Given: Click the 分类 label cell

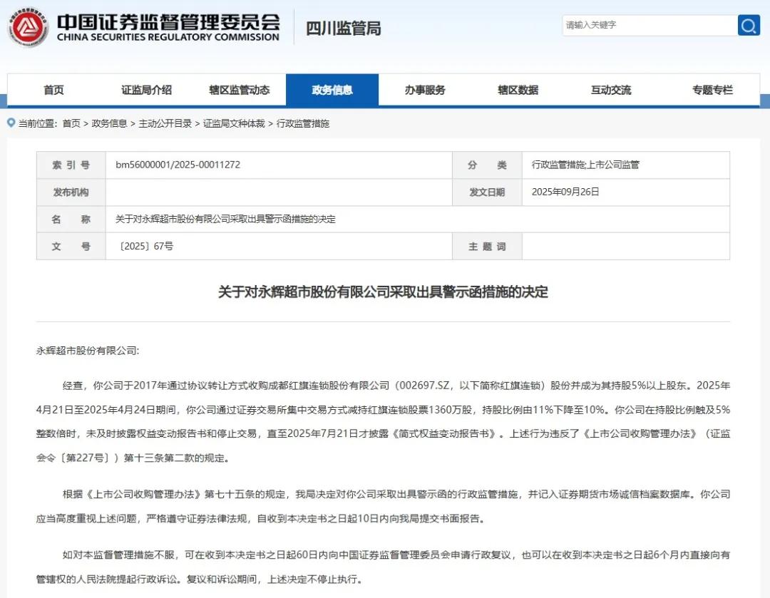Looking at the screenshot, I should pyautogui.click(x=487, y=165).
